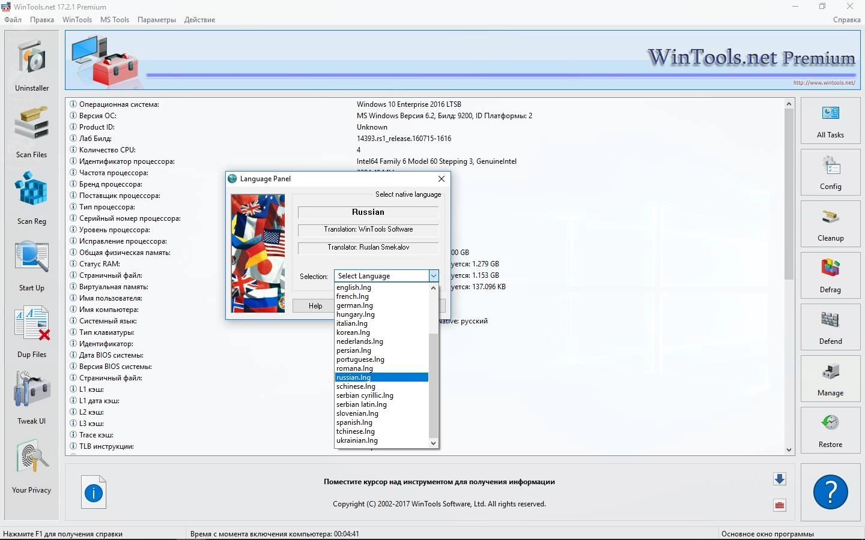Pick serbian cyrillic.lng in the list

(381, 395)
